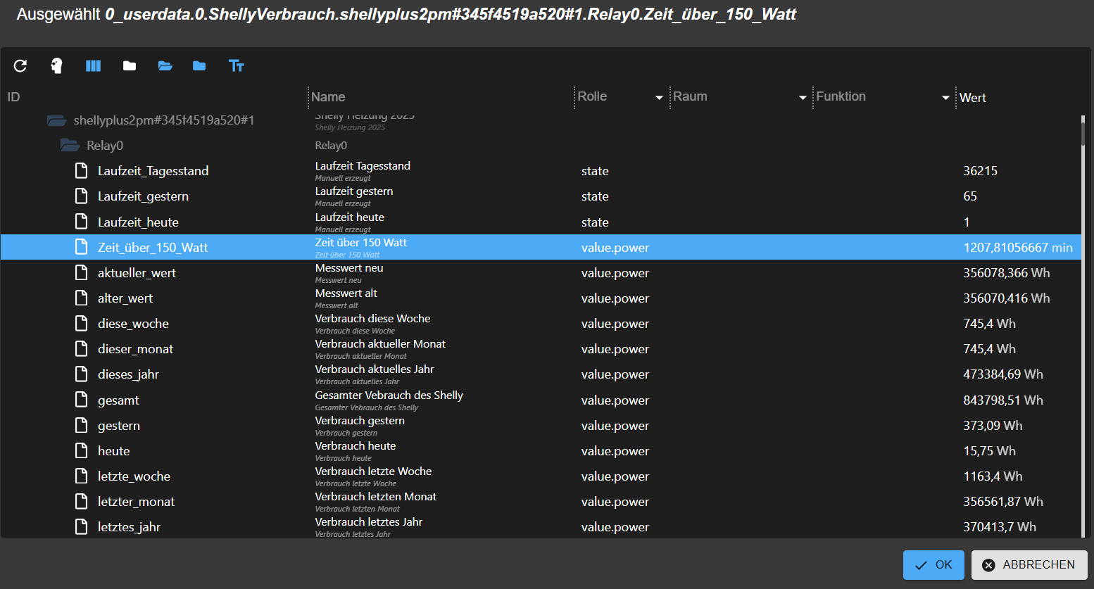
Task: Click the value 843798,51 Wh
Action: coord(1003,400)
